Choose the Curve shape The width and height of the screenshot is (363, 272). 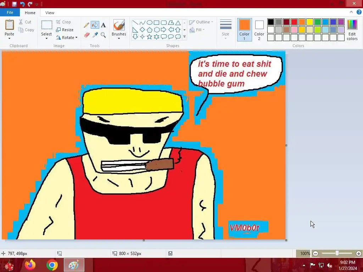point(143,22)
